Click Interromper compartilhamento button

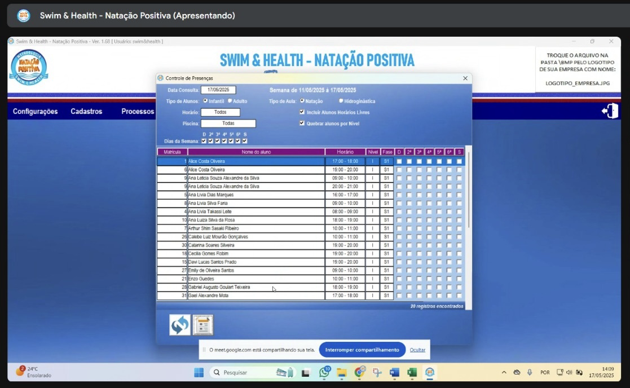tap(362, 350)
